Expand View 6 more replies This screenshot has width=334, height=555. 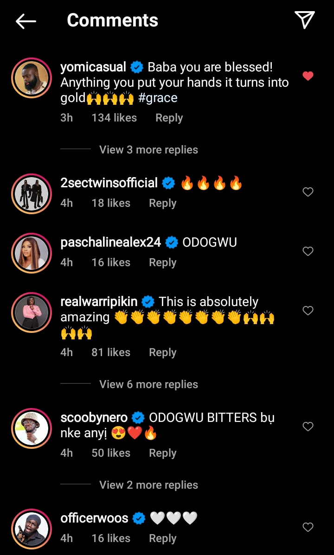pyautogui.click(x=148, y=384)
